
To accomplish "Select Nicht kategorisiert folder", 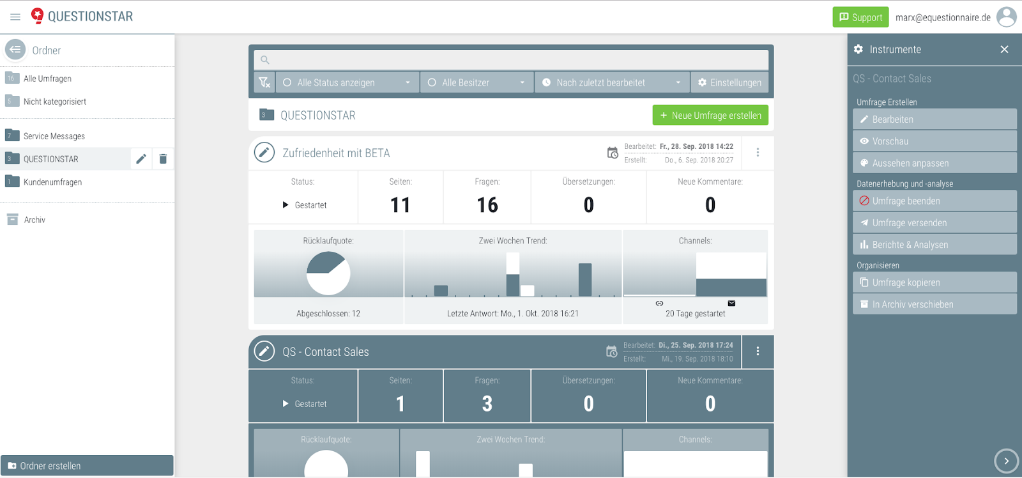I will tap(88, 102).
